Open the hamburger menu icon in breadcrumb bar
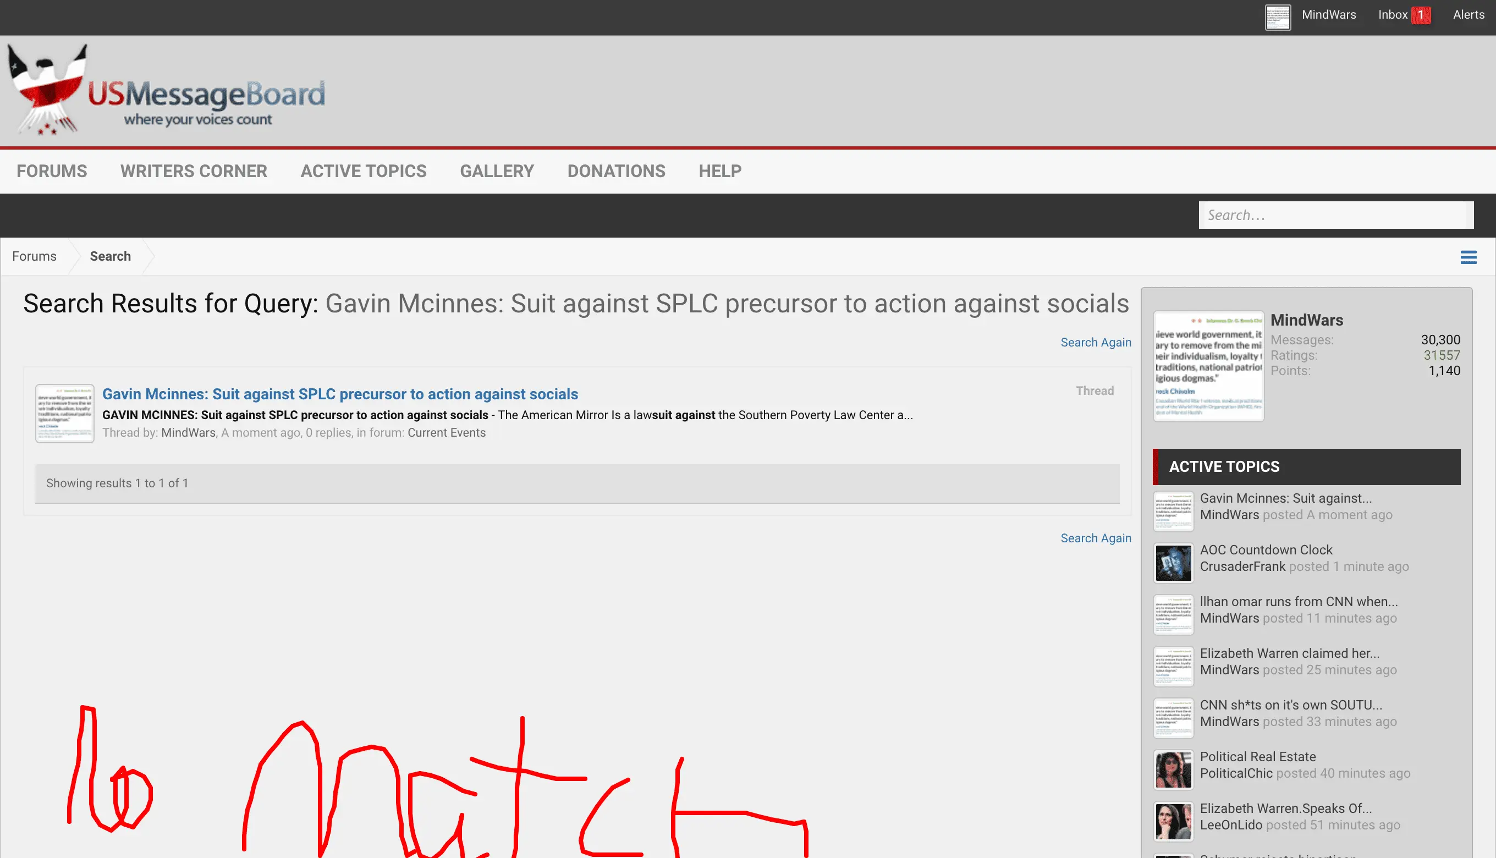The width and height of the screenshot is (1496, 858). click(1468, 257)
